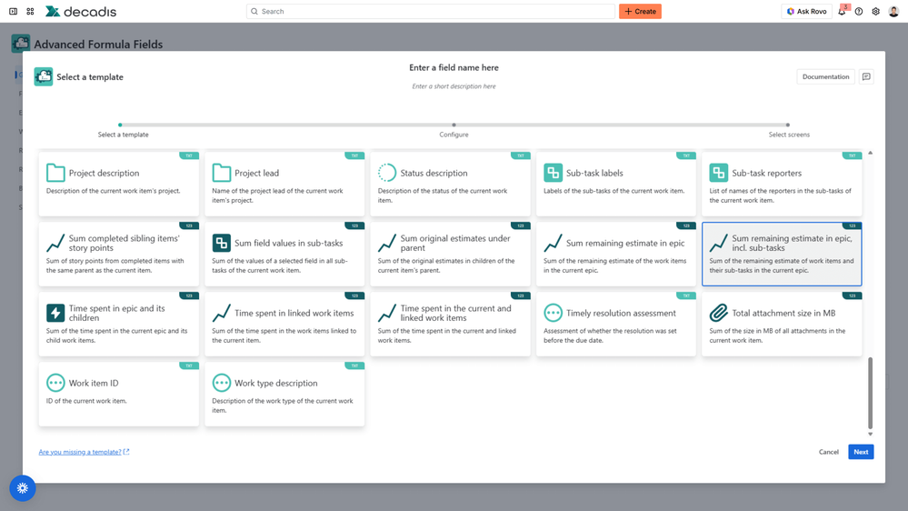Screen dimensions: 908x511
Task: Click the 'Sum field values in sub-tasks' title
Action: (x=288, y=243)
